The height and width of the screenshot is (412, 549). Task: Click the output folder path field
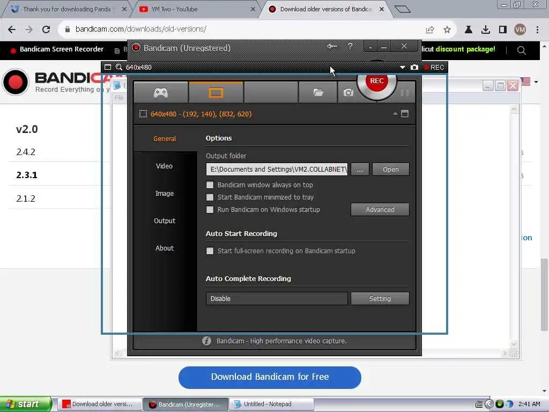click(277, 169)
